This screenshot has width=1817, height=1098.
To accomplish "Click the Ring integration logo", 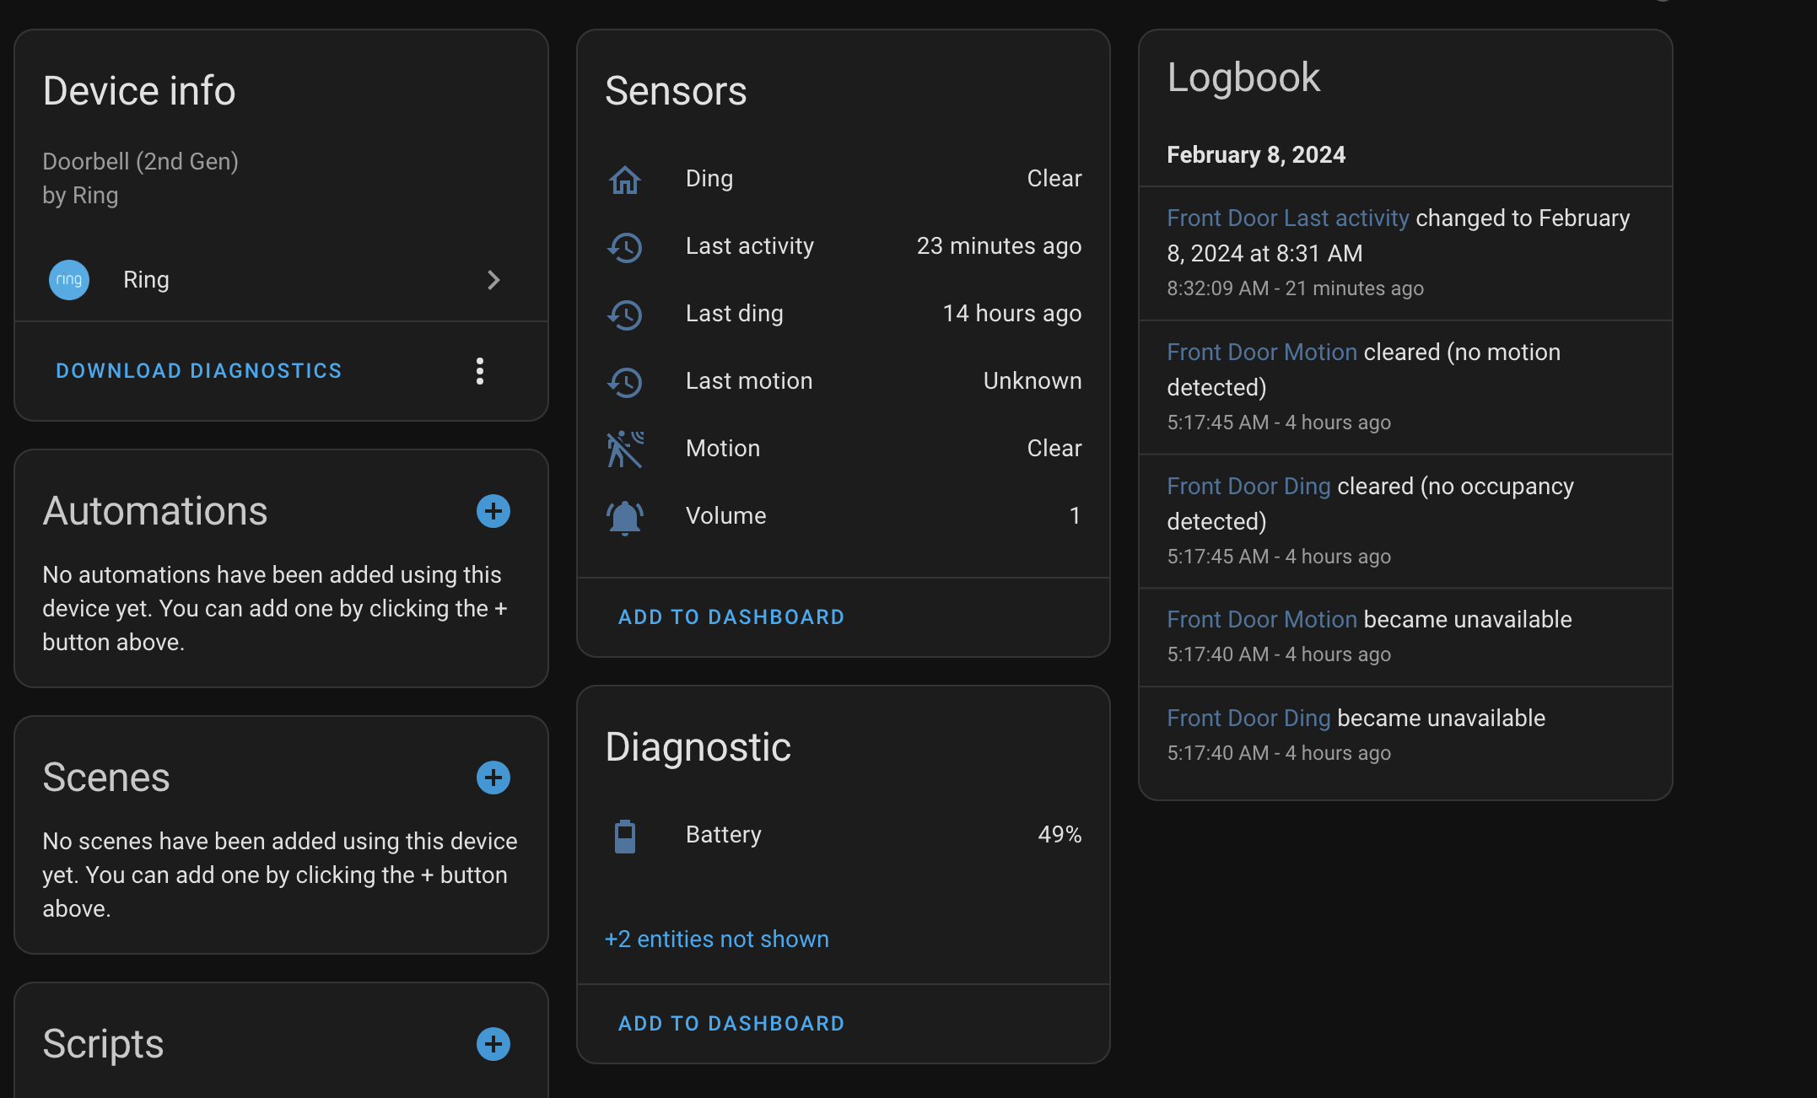I will (x=68, y=280).
